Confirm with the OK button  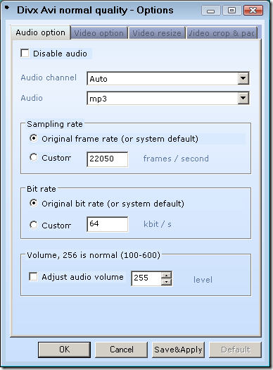(x=64, y=350)
